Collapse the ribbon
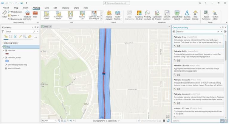Screen dimensions: 229x124 coord(227,23)
